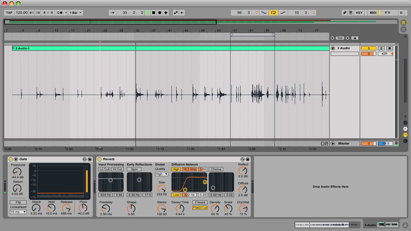The width and height of the screenshot is (411, 231).
Task: Open the Reverb Quality dropdown
Action: pyautogui.click(x=162, y=174)
